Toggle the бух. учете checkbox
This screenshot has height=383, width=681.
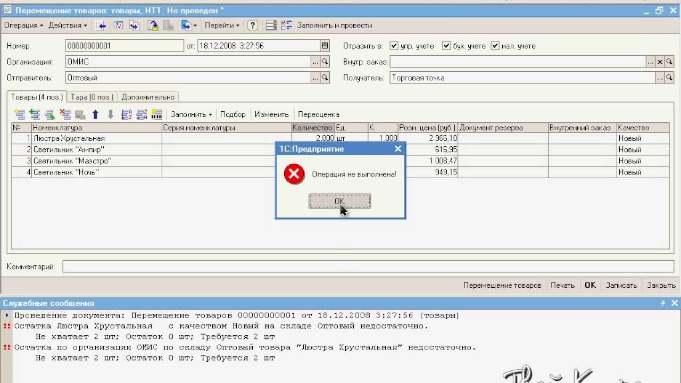point(446,46)
